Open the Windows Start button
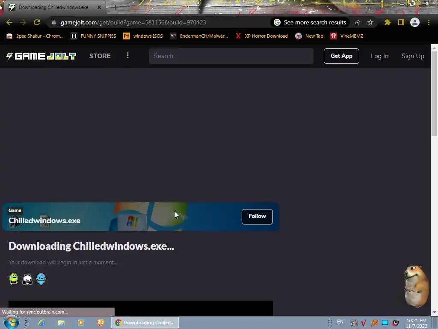The height and width of the screenshot is (329, 438). 11,322
